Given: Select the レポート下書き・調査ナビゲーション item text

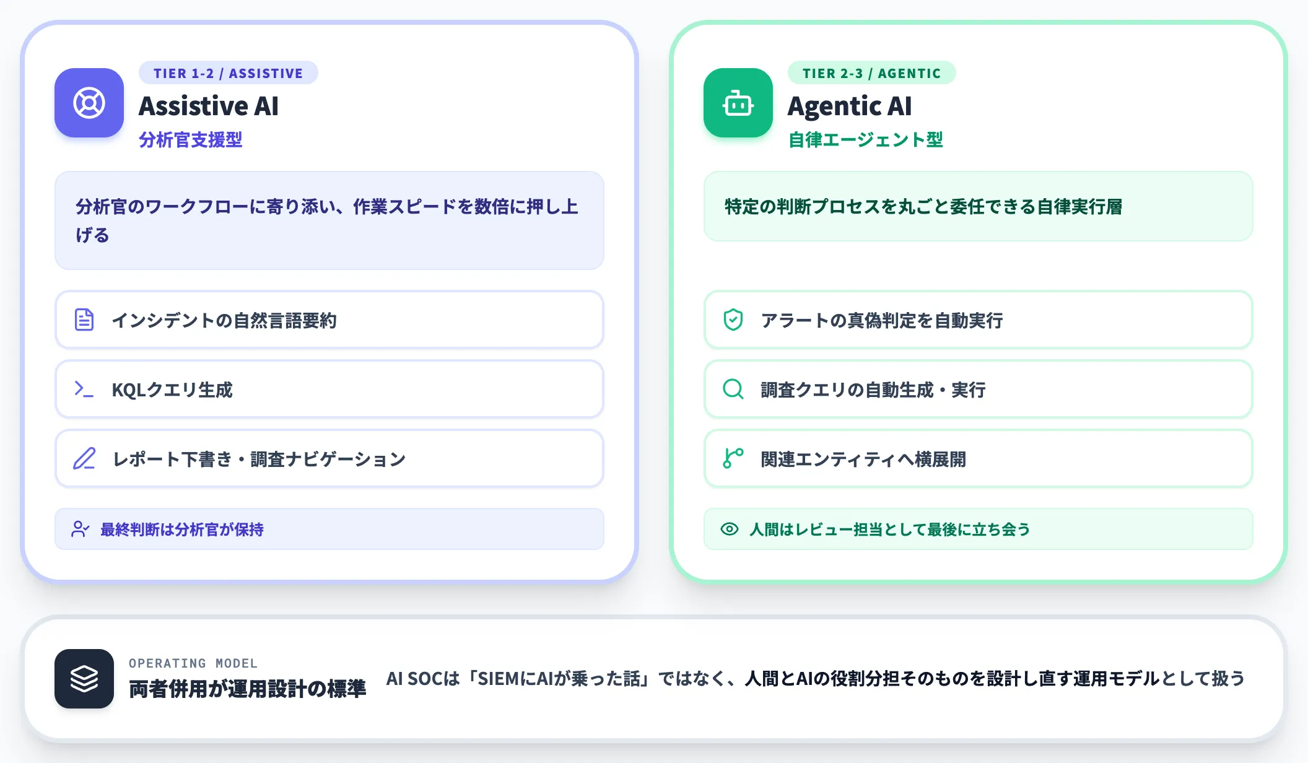Looking at the screenshot, I should pyautogui.click(x=259, y=459).
